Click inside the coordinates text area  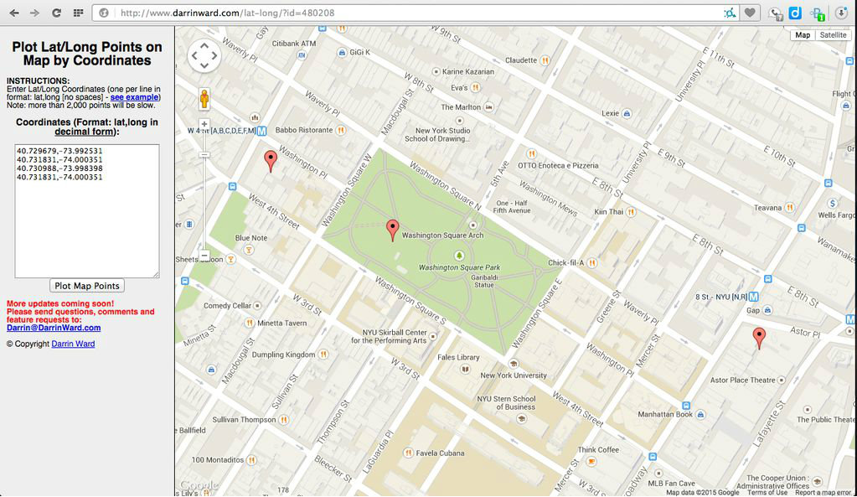(87, 211)
